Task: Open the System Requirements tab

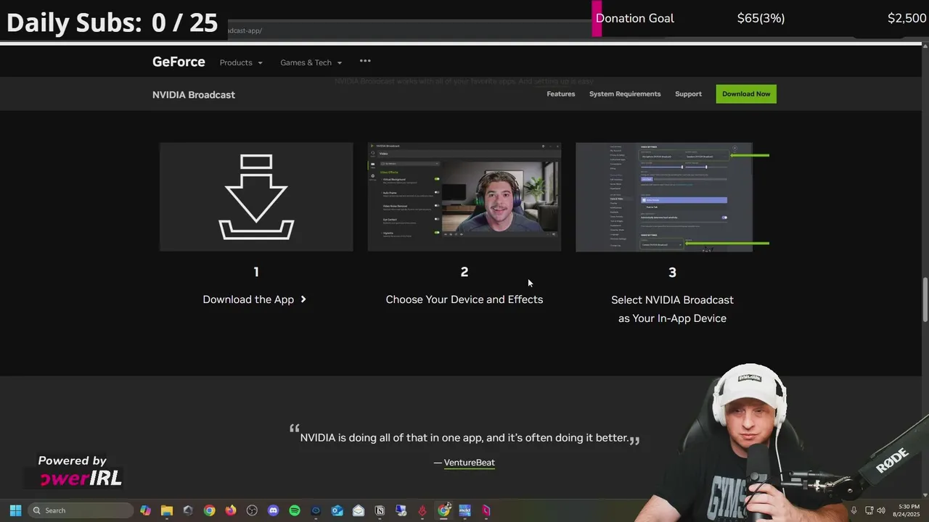Action: 625,94
